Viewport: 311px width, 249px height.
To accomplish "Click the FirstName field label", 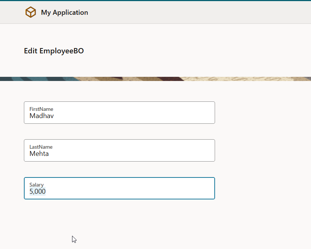I will coord(41,109).
